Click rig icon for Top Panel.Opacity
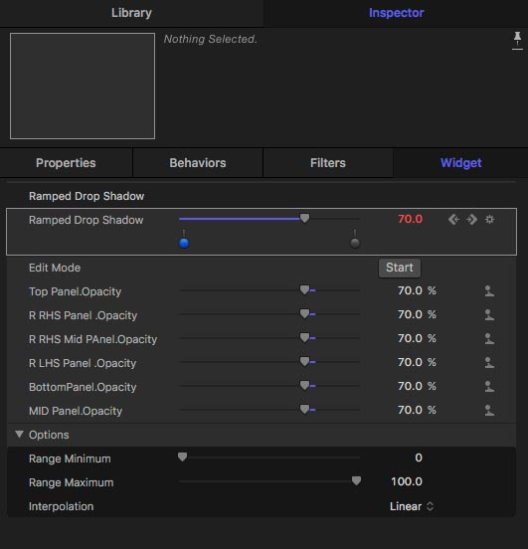 tap(489, 291)
